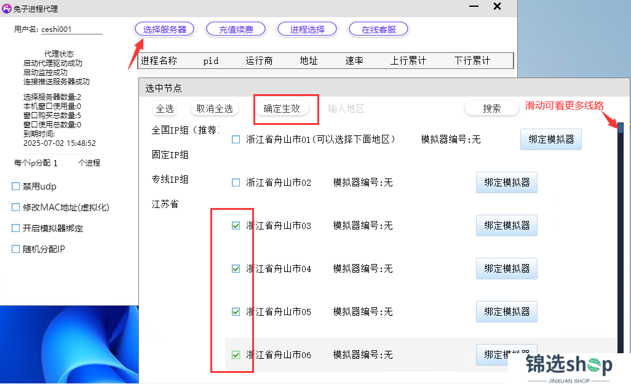This screenshot has width=631, height=384.
Task: Uncheck the 浙江省舟山市04 node checkbox
Action: pos(236,269)
